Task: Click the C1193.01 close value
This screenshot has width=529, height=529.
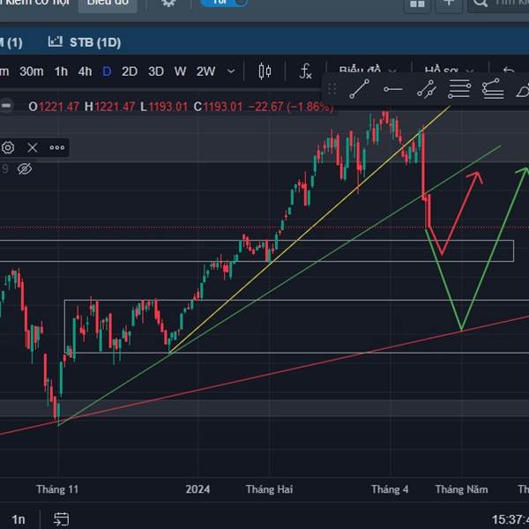Action: (219, 107)
